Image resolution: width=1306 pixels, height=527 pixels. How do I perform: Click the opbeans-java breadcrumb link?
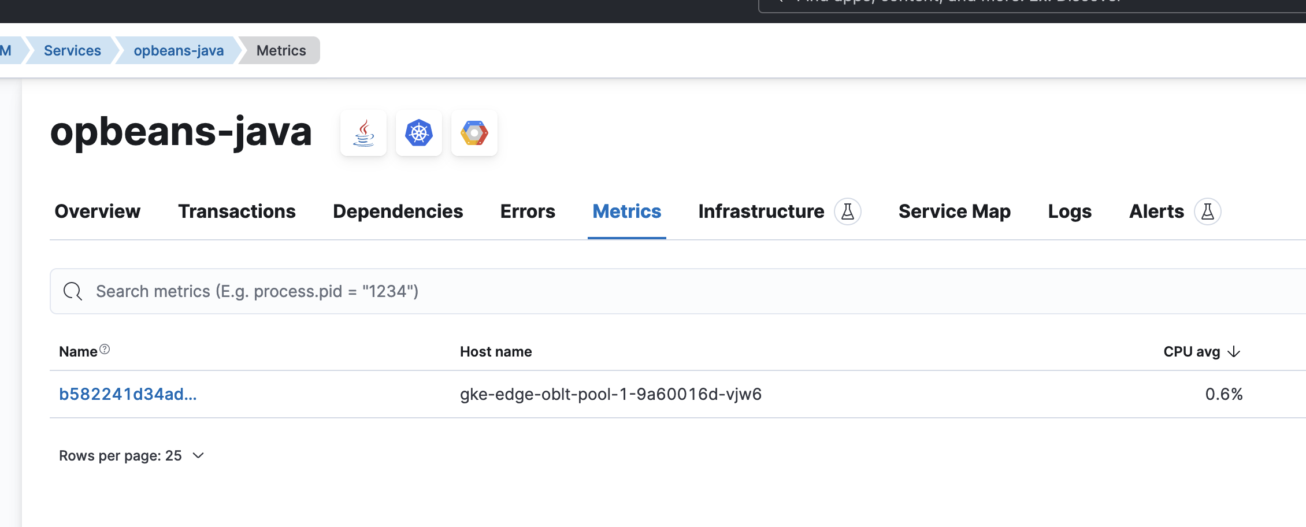pyautogui.click(x=179, y=50)
